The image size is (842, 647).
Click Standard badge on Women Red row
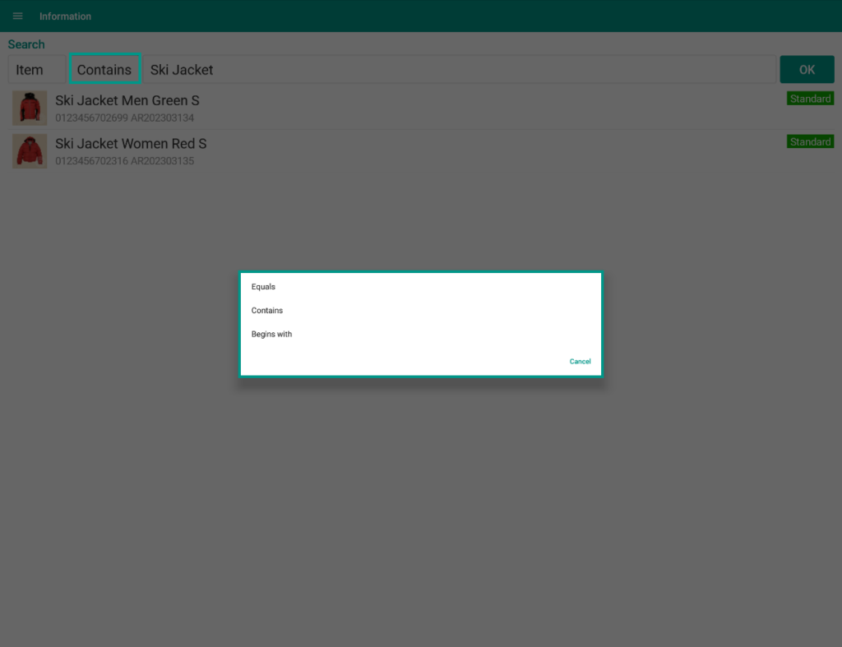pyautogui.click(x=810, y=142)
